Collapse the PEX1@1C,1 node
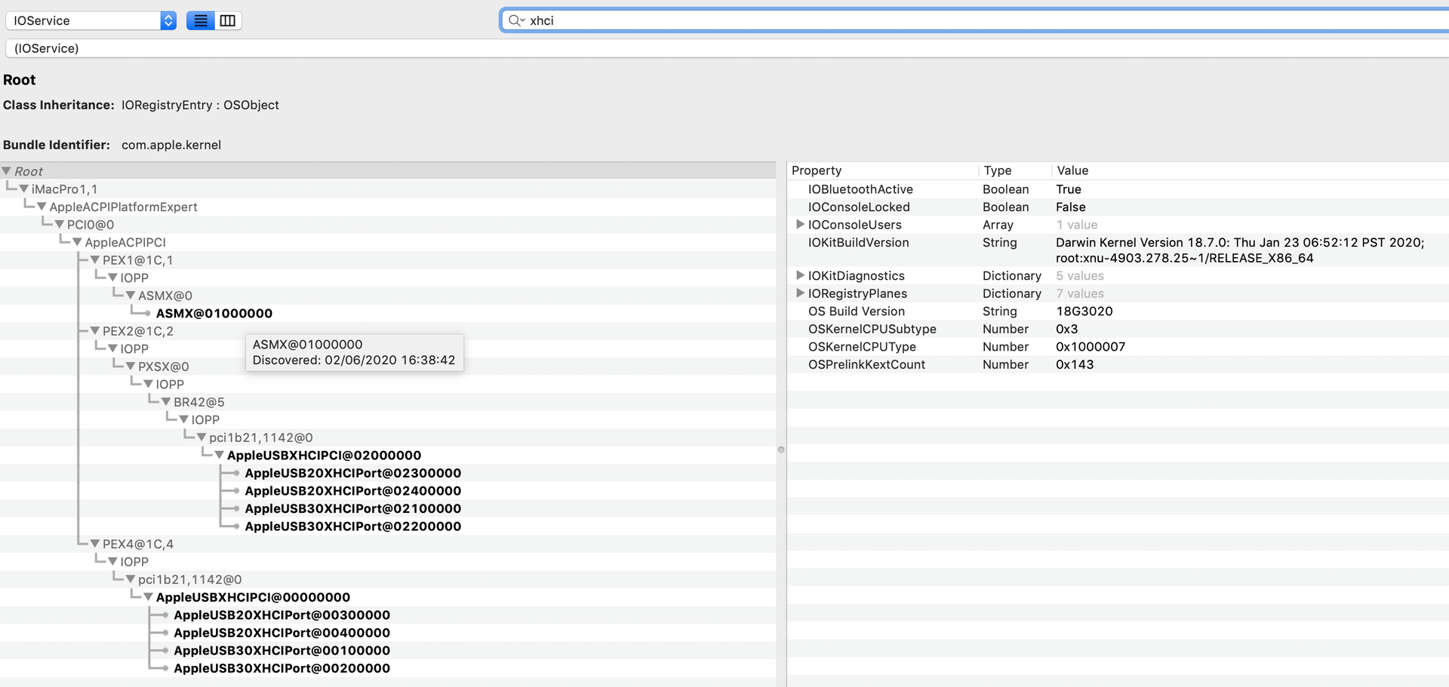 coord(95,260)
